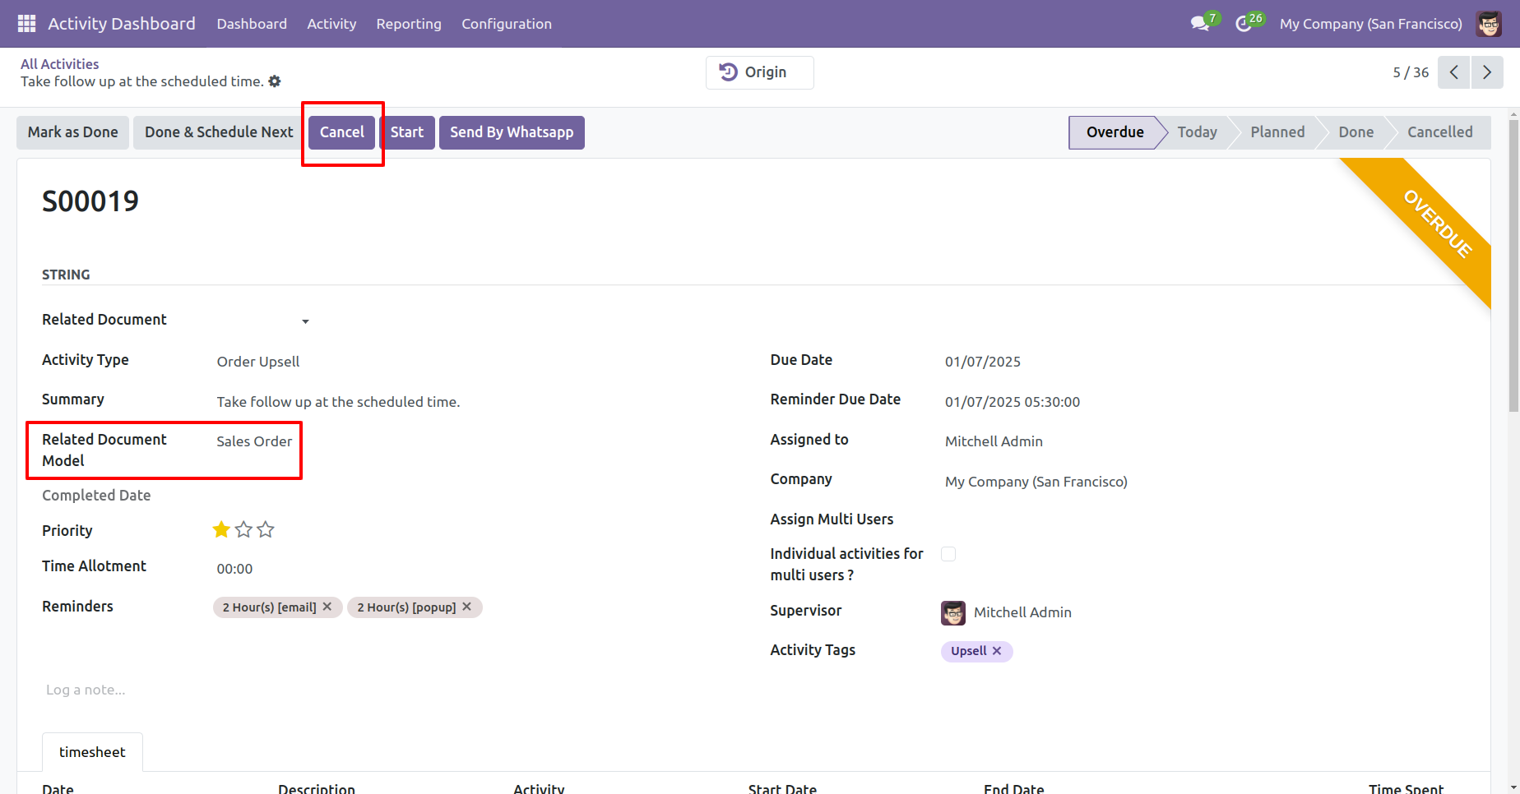Toggle Individual activities for multi users checkbox
This screenshot has height=794, width=1520.
point(948,554)
